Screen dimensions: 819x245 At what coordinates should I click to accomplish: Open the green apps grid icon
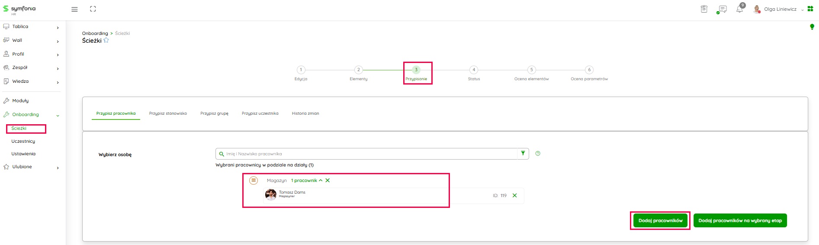pos(810,9)
